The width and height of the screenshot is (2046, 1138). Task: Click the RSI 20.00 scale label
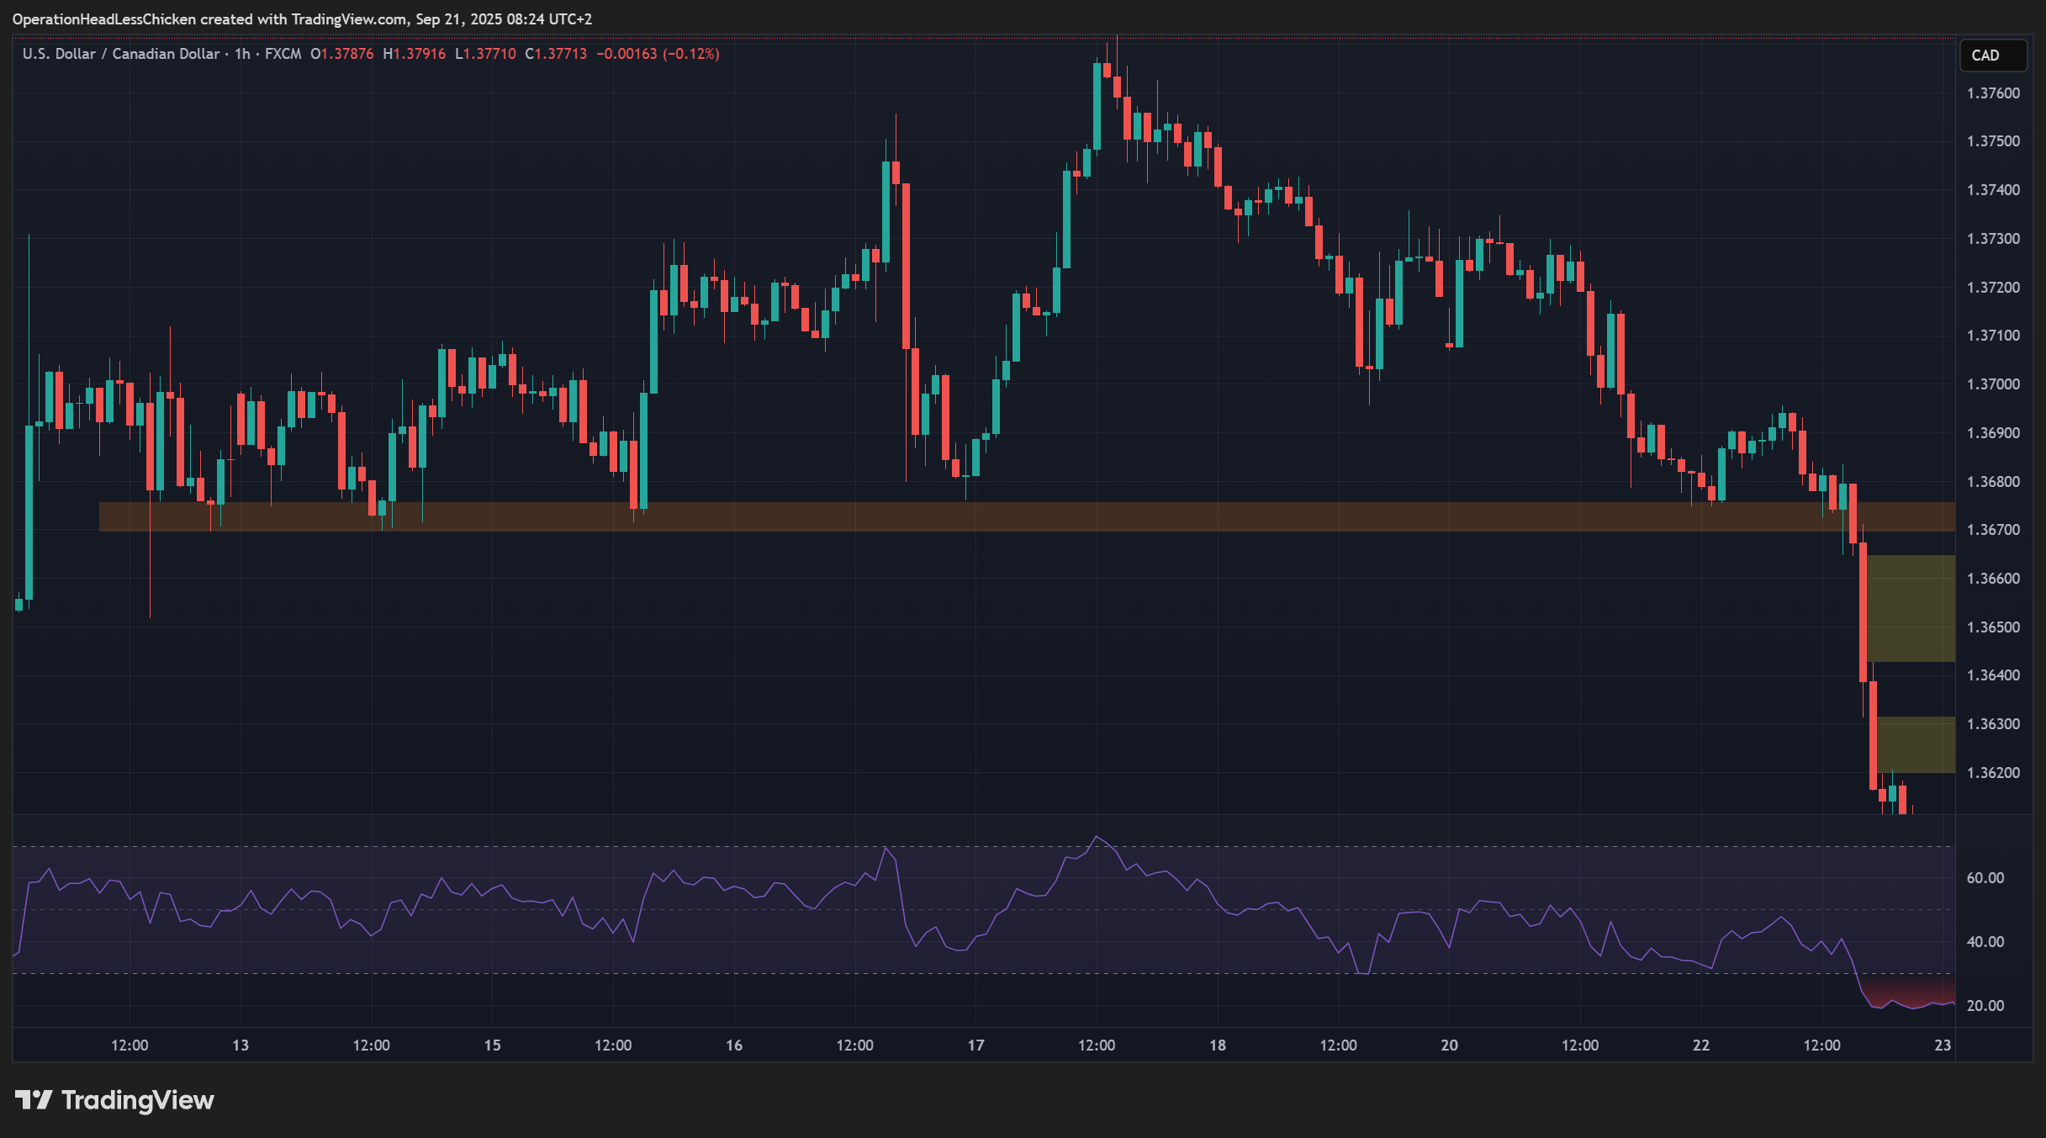1985,1006
